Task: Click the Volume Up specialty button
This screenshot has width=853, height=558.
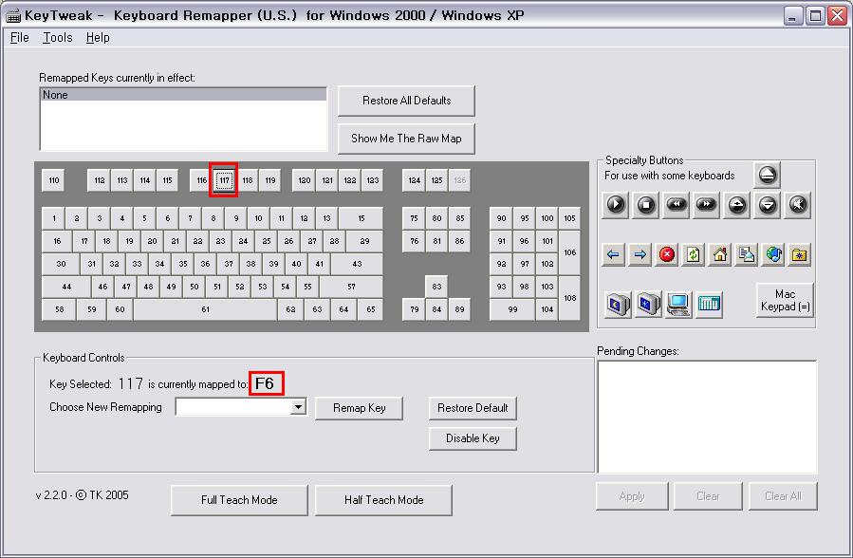Action: tap(736, 205)
